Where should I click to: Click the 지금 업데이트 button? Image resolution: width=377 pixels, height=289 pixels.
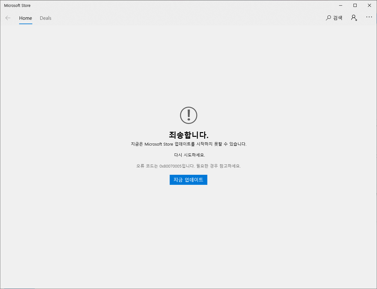188,180
